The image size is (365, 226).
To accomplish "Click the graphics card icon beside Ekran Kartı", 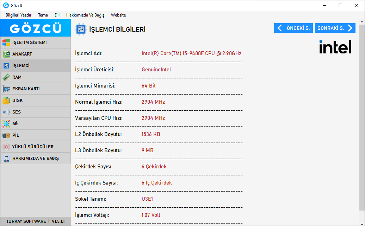I will (x=6, y=89).
